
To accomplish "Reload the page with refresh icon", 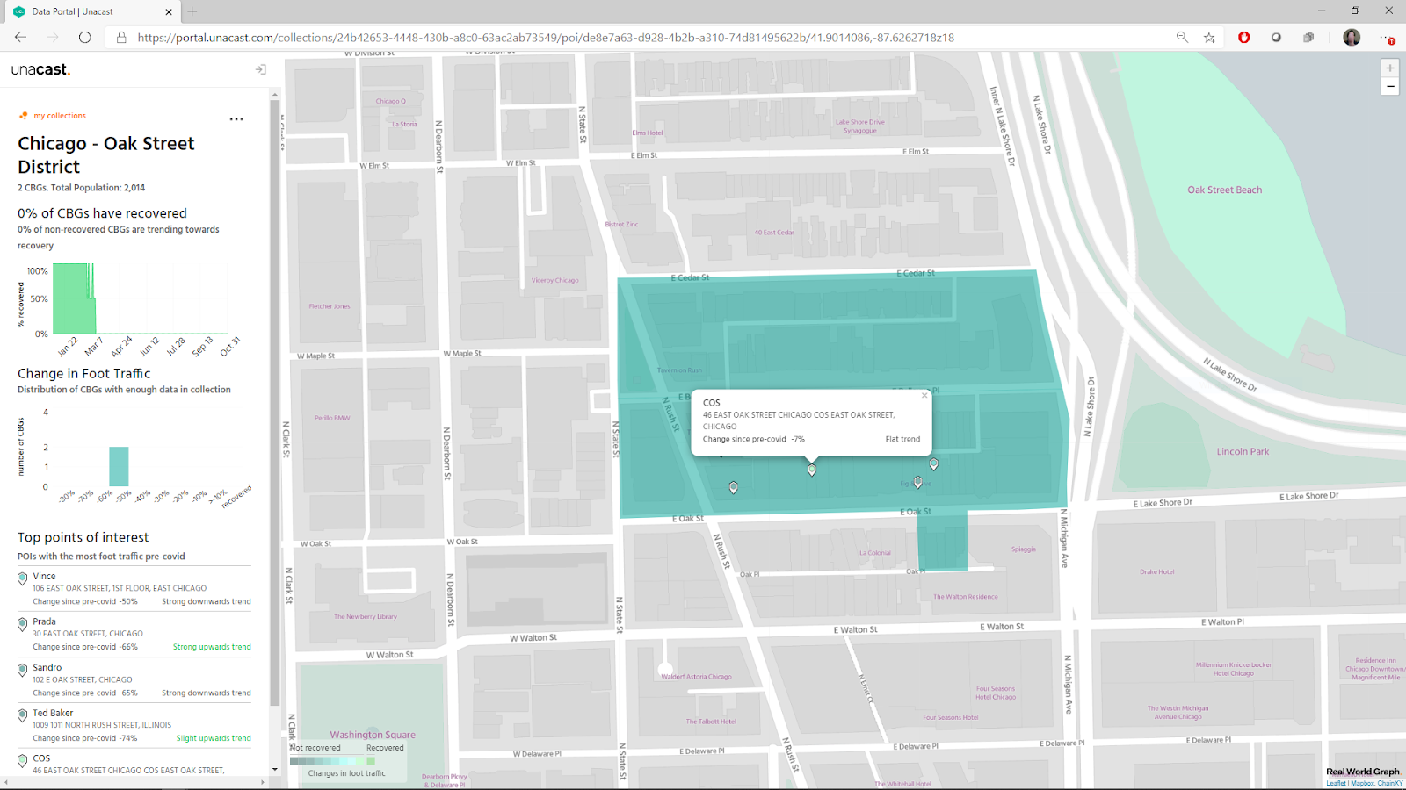I will pyautogui.click(x=84, y=37).
